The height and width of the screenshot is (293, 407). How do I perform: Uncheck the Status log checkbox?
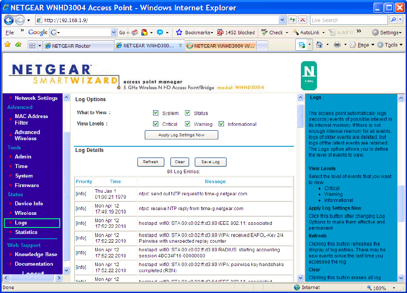(187, 113)
